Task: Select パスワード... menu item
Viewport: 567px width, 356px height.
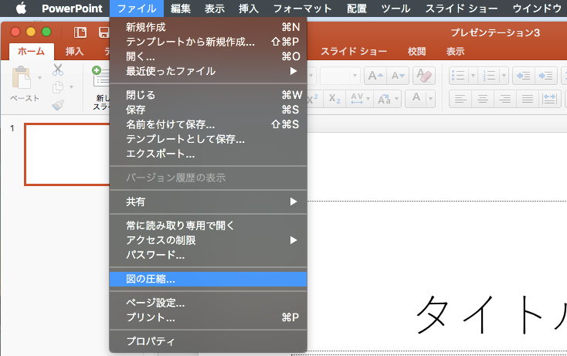Action: [x=208, y=255]
